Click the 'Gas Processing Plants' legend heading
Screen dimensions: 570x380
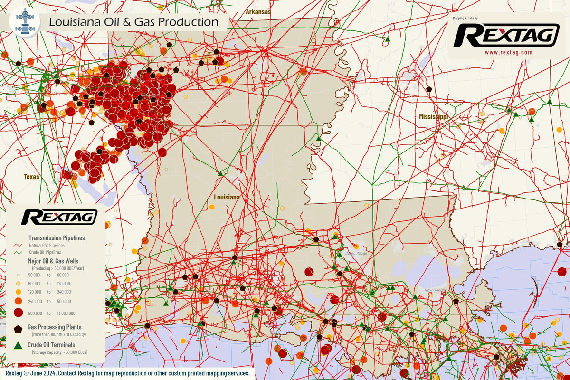click(x=54, y=327)
